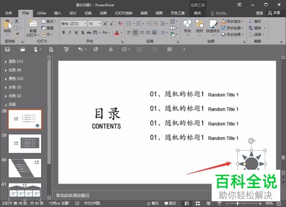Switch to the 设计 (Design) tab

(73, 13)
